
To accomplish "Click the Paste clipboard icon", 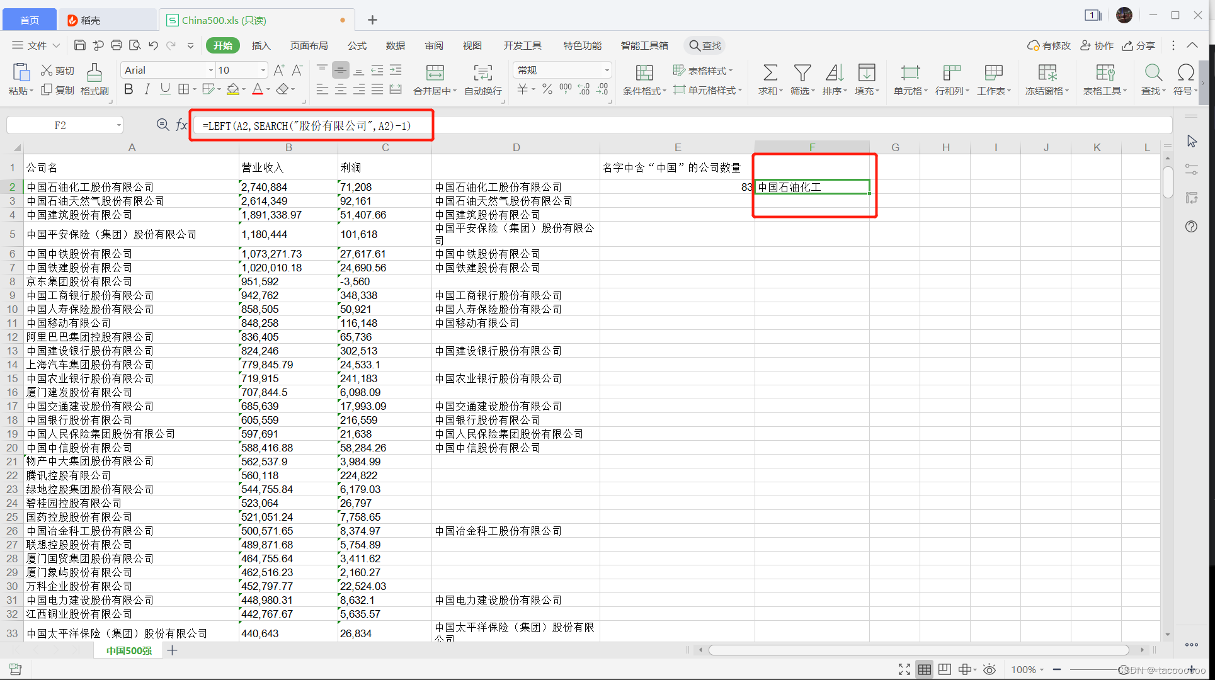I will [21, 72].
